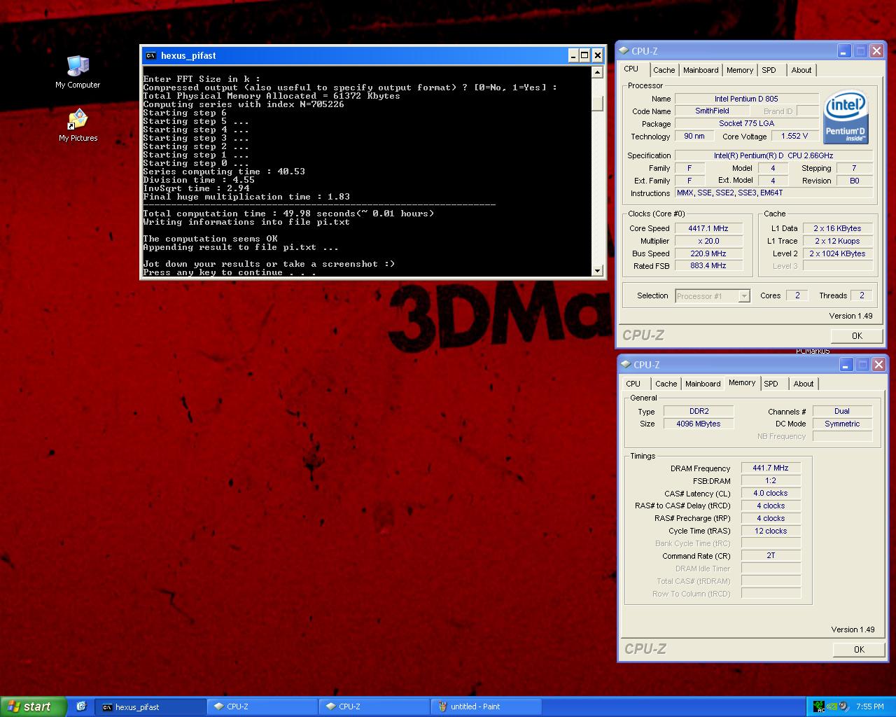
Task: Click the NVIDIA icon in the system tray
Action: pos(832,706)
